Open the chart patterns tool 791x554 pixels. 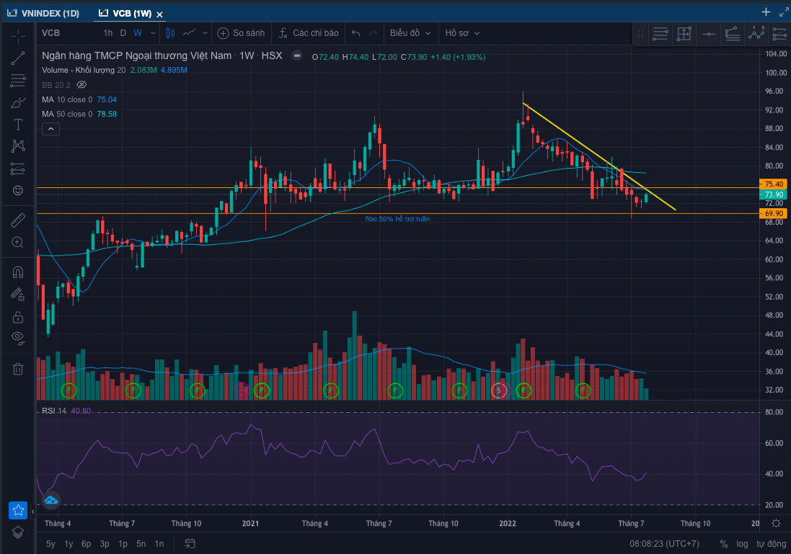17,146
